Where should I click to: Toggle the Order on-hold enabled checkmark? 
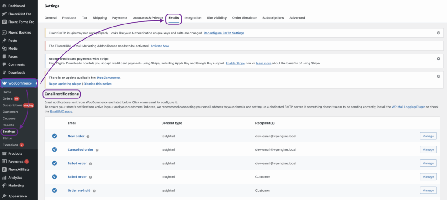(55, 190)
